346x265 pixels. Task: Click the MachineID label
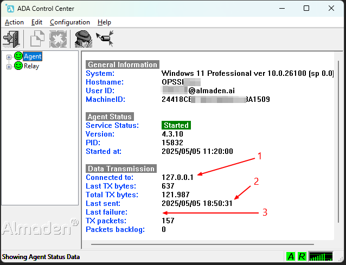[x=105, y=99]
